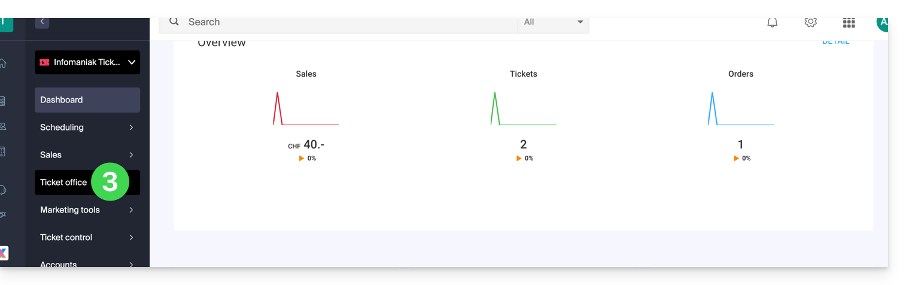The width and height of the screenshot is (906, 285).
Task: Click the DETAIL link in Overview
Action: pos(835,42)
